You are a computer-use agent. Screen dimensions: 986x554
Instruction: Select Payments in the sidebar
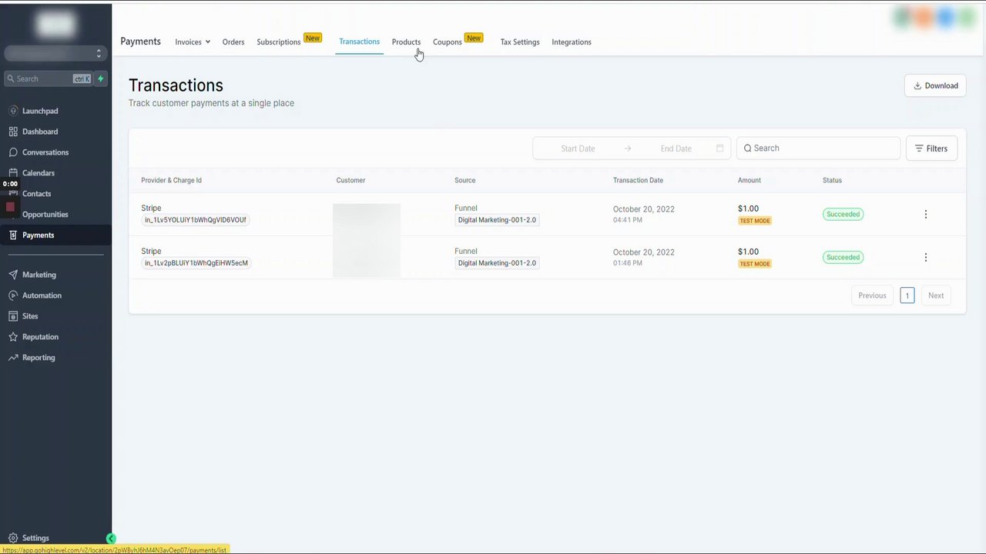[55, 235]
